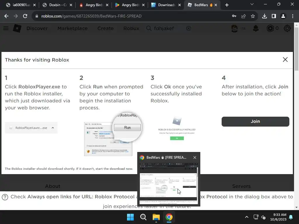The width and height of the screenshot is (299, 224).
Task: Click the Roblox search magnifier icon
Action: pos(149,28)
